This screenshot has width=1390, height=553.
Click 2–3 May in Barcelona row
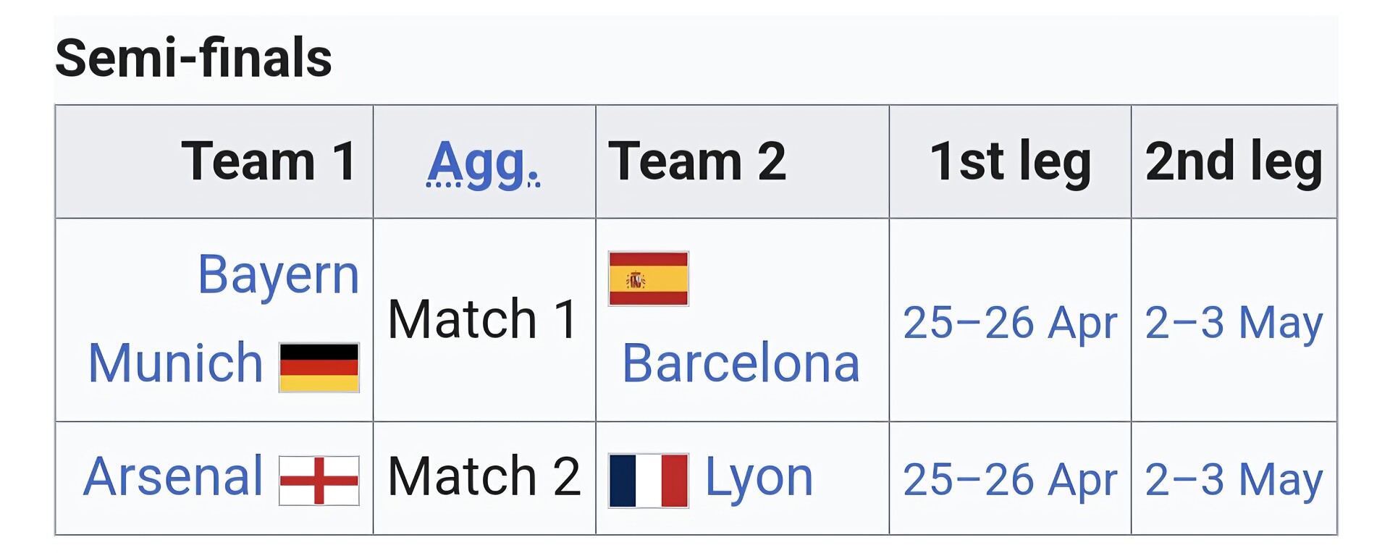[1234, 323]
